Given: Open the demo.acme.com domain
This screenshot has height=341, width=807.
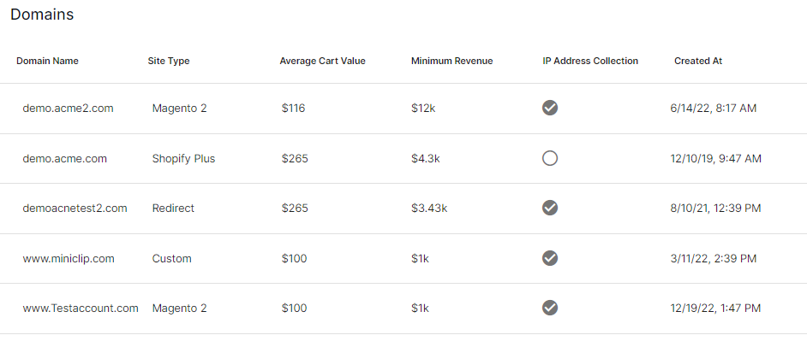Looking at the screenshot, I should pos(65,159).
